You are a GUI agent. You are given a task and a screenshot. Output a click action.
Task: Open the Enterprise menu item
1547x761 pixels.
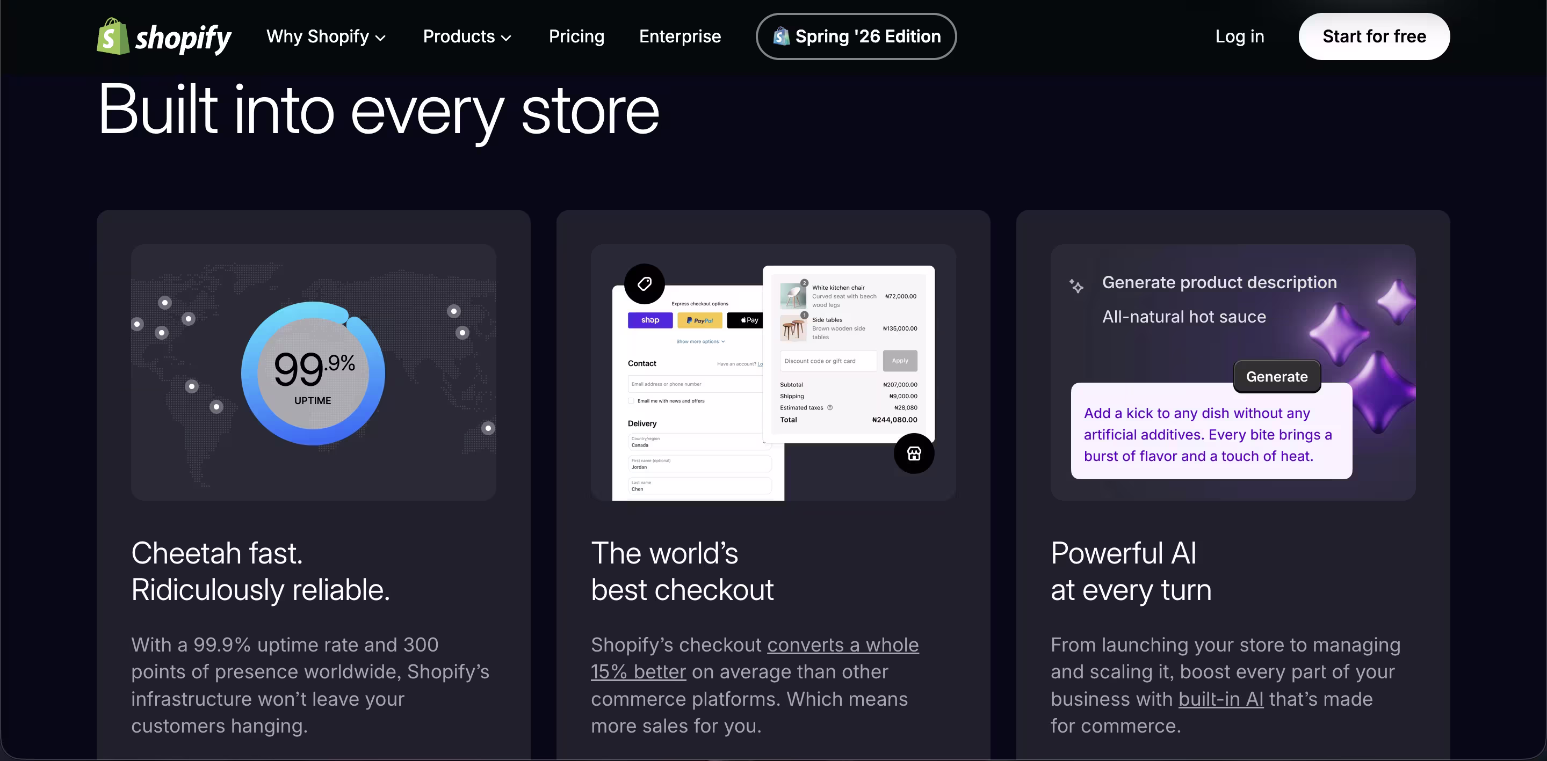click(680, 36)
